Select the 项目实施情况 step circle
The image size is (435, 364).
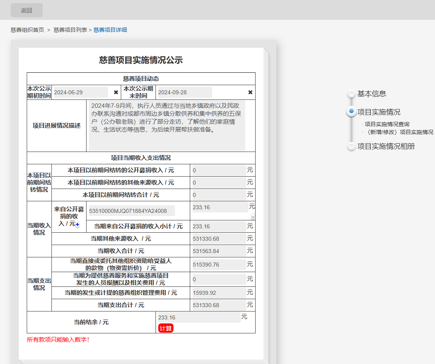coord(351,112)
